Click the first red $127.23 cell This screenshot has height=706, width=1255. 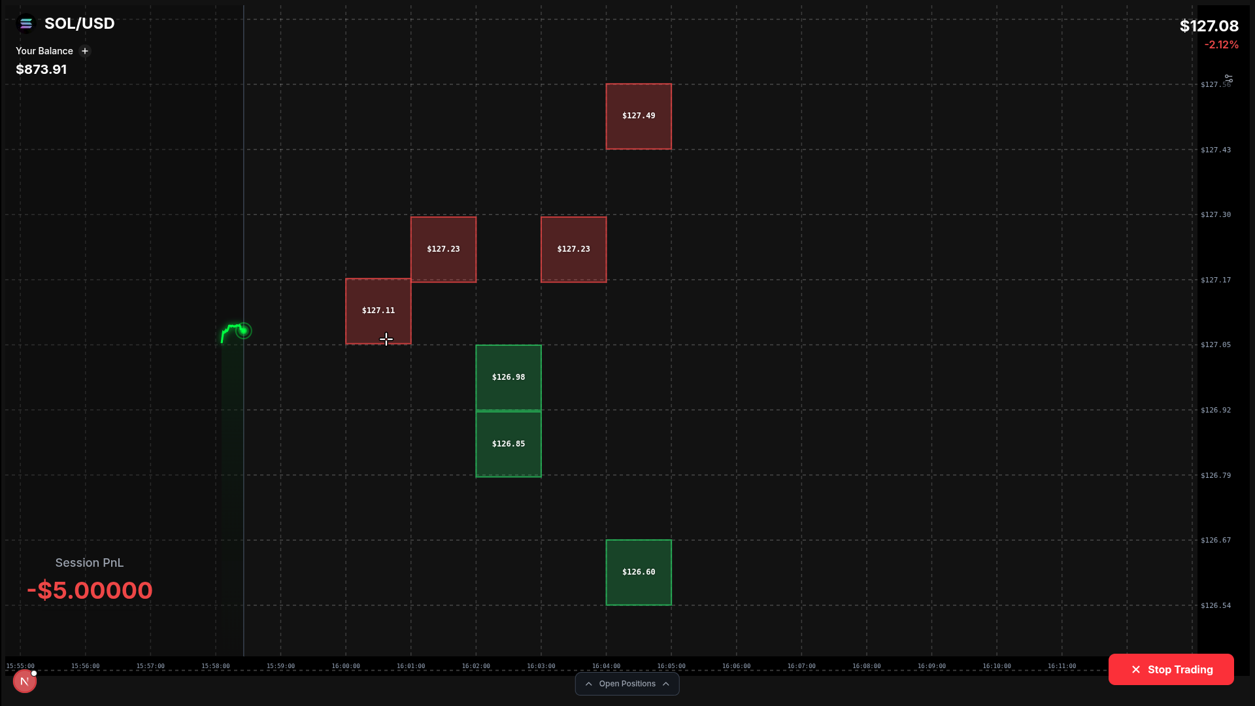(x=443, y=249)
